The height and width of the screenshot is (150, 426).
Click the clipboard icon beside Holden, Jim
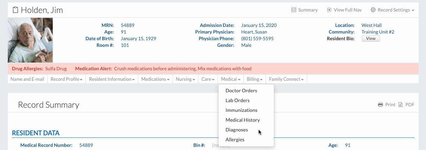click(x=15, y=10)
